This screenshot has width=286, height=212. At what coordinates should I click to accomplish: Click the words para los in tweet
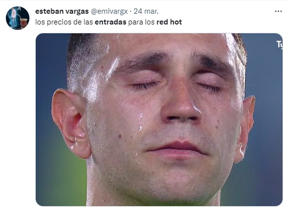click(142, 22)
